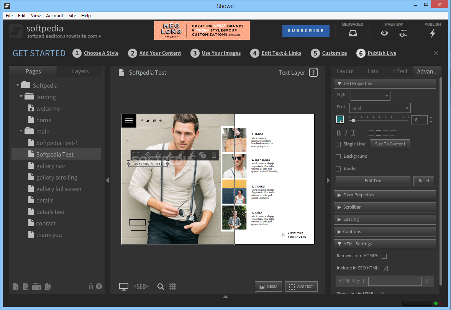Switch to the Layers tab

click(80, 71)
